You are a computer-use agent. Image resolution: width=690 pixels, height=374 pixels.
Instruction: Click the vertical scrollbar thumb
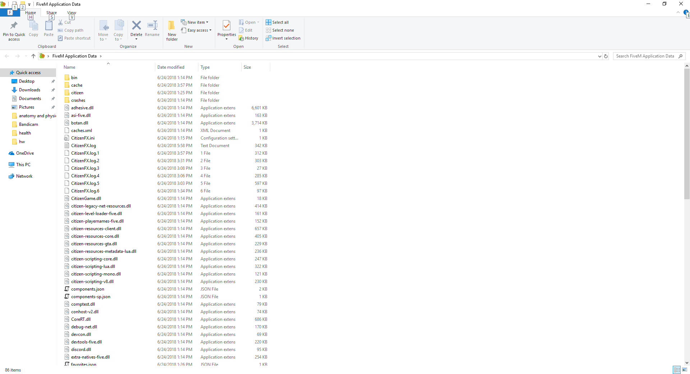687,134
